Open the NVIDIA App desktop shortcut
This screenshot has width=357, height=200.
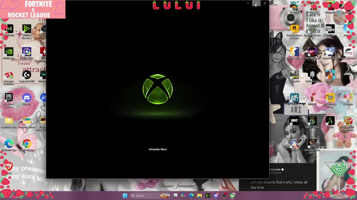point(9,54)
